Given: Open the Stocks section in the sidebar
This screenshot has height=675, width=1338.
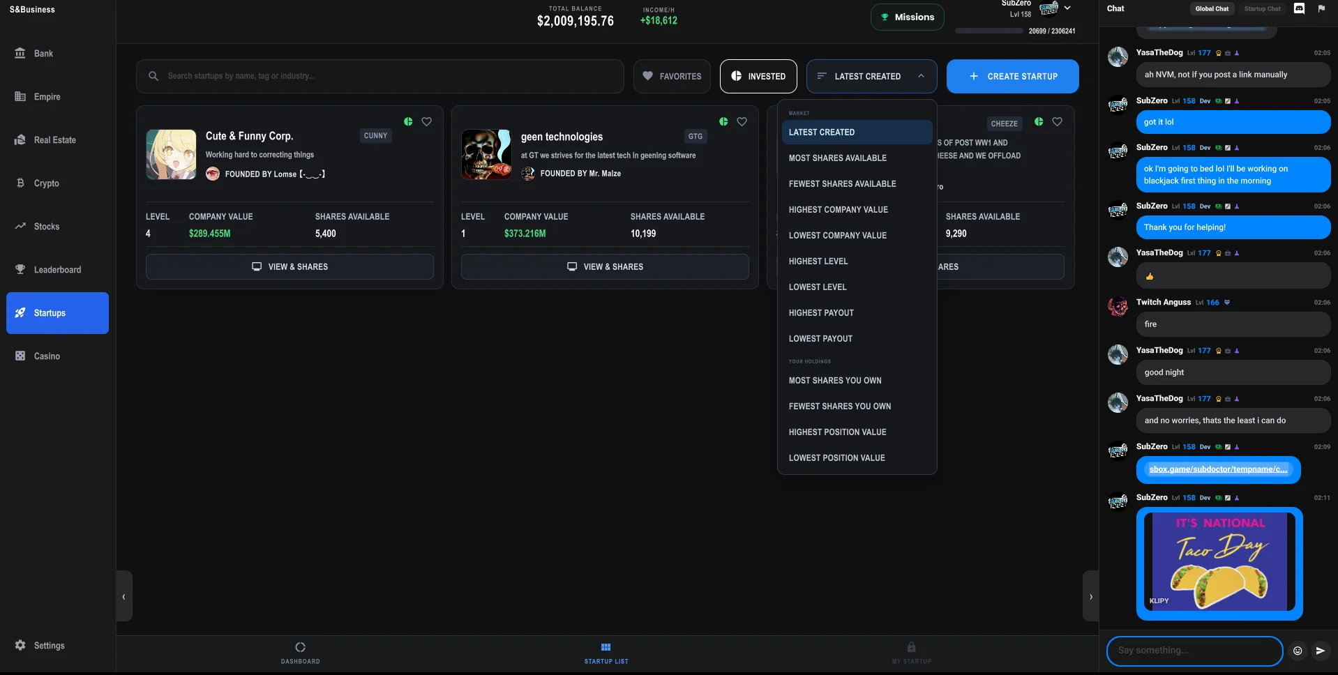Looking at the screenshot, I should (57, 227).
